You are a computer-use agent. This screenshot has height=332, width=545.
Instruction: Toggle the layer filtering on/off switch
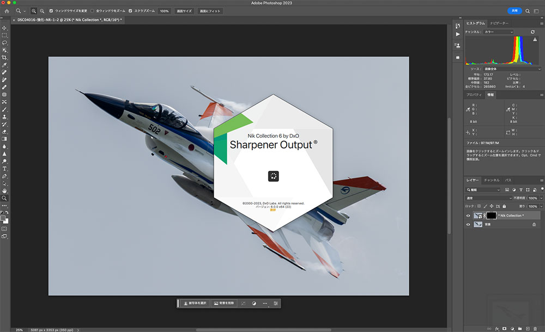[x=542, y=189]
